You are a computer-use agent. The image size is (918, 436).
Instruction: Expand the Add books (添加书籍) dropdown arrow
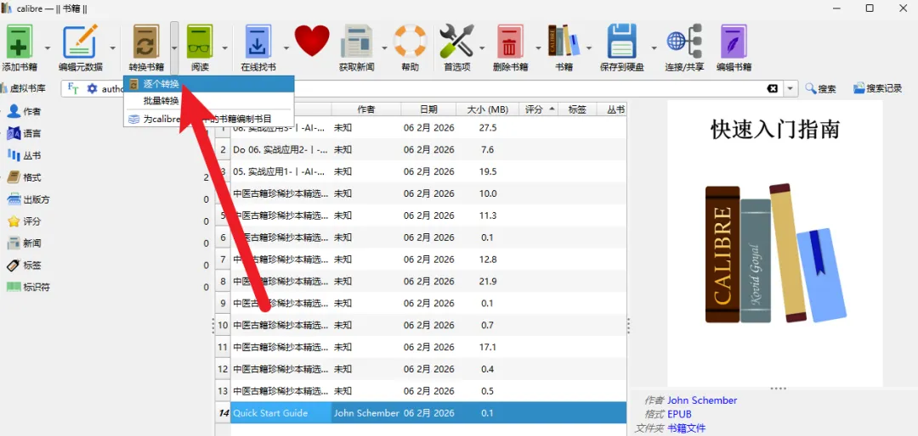[48, 48]
